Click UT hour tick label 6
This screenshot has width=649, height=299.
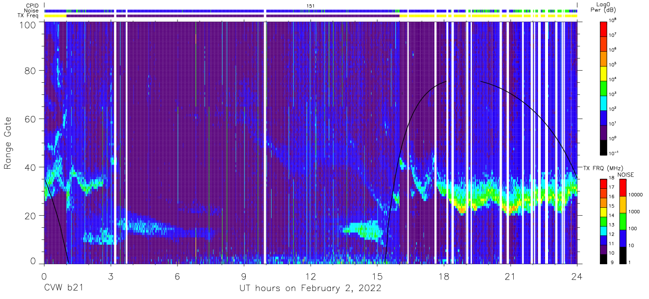(x=177, y=276)
